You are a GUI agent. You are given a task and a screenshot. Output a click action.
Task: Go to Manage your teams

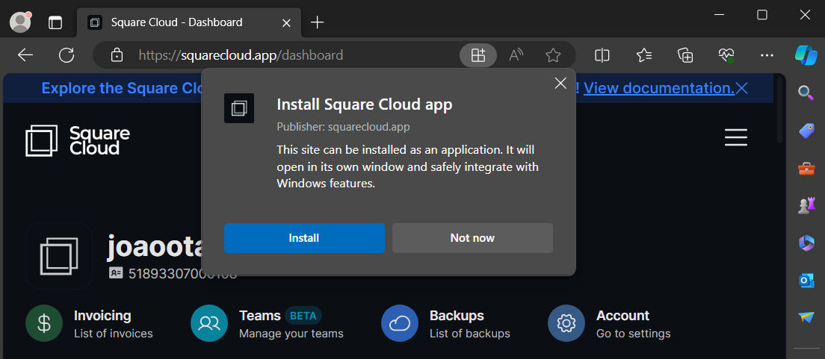click(x=291, y=334)
